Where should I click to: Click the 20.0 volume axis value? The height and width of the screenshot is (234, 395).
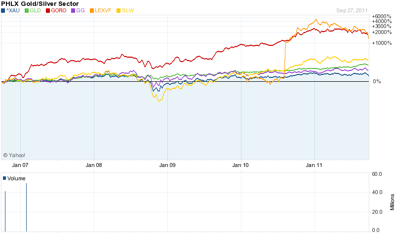click(x=377, y=212)
